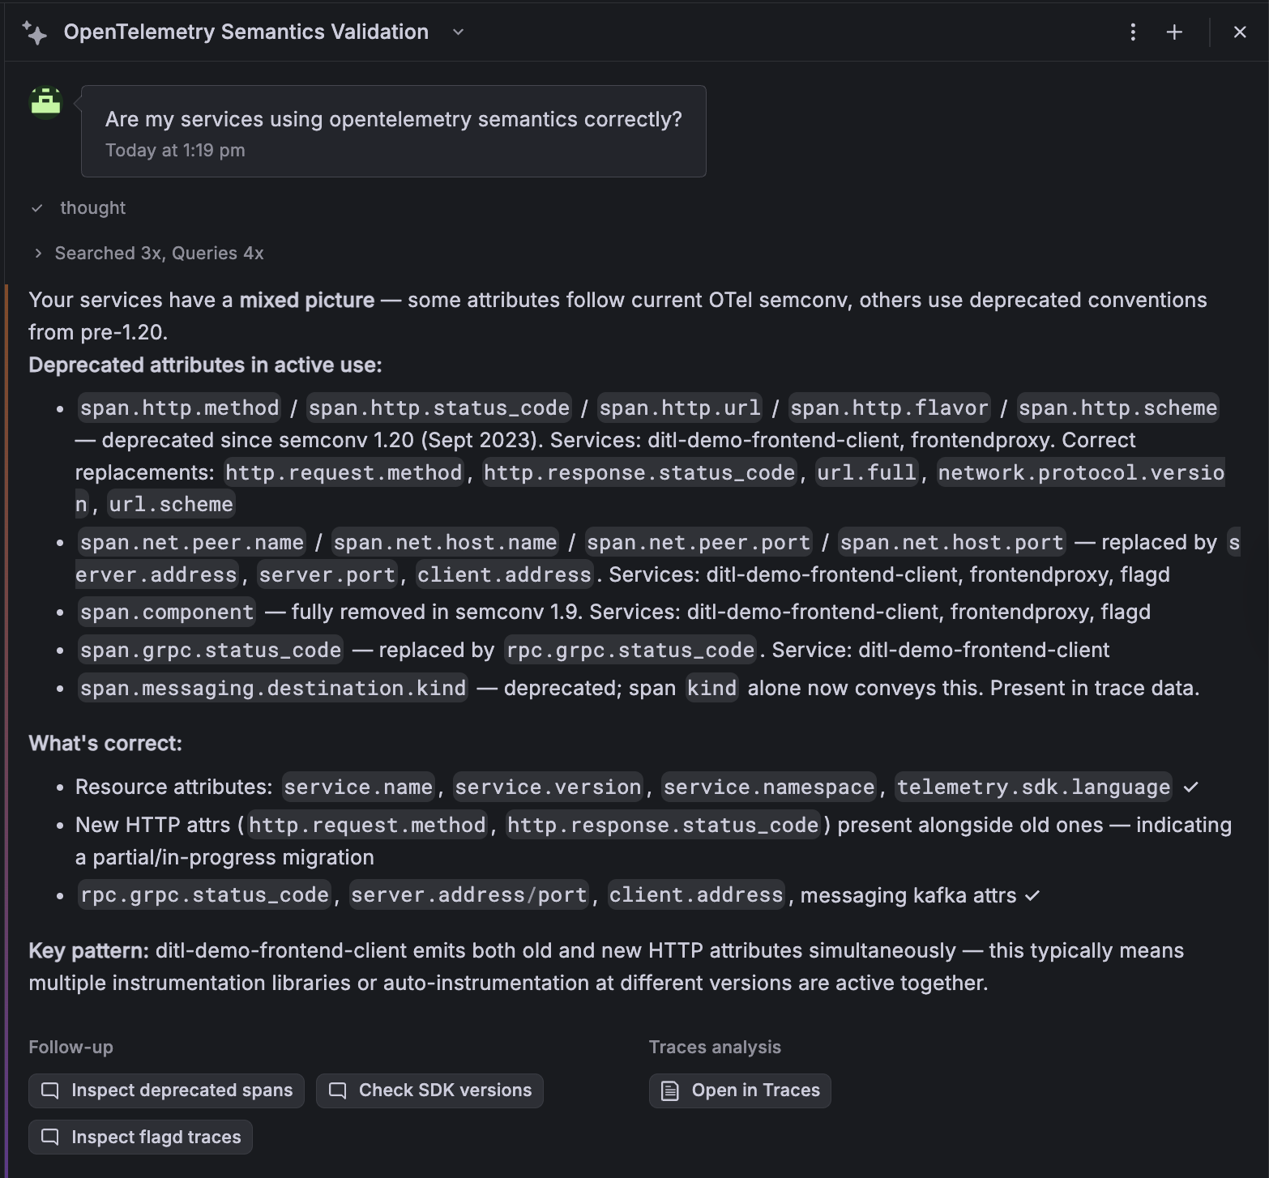Open in Traces for deeper analysis
Image resolution: width=1269 pixels, height=1178 pixels.
[739, 1090]
